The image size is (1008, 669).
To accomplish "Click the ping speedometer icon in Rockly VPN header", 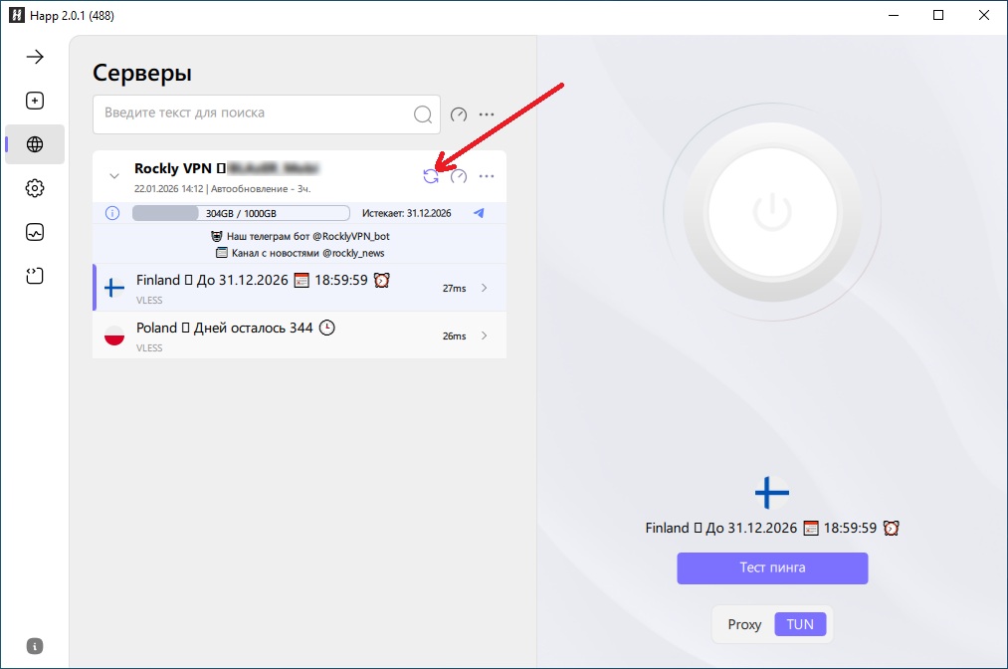I will [459, 176].
